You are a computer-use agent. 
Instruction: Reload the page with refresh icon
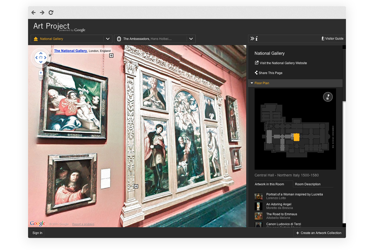pyautogui.click(x=51, y=12)
